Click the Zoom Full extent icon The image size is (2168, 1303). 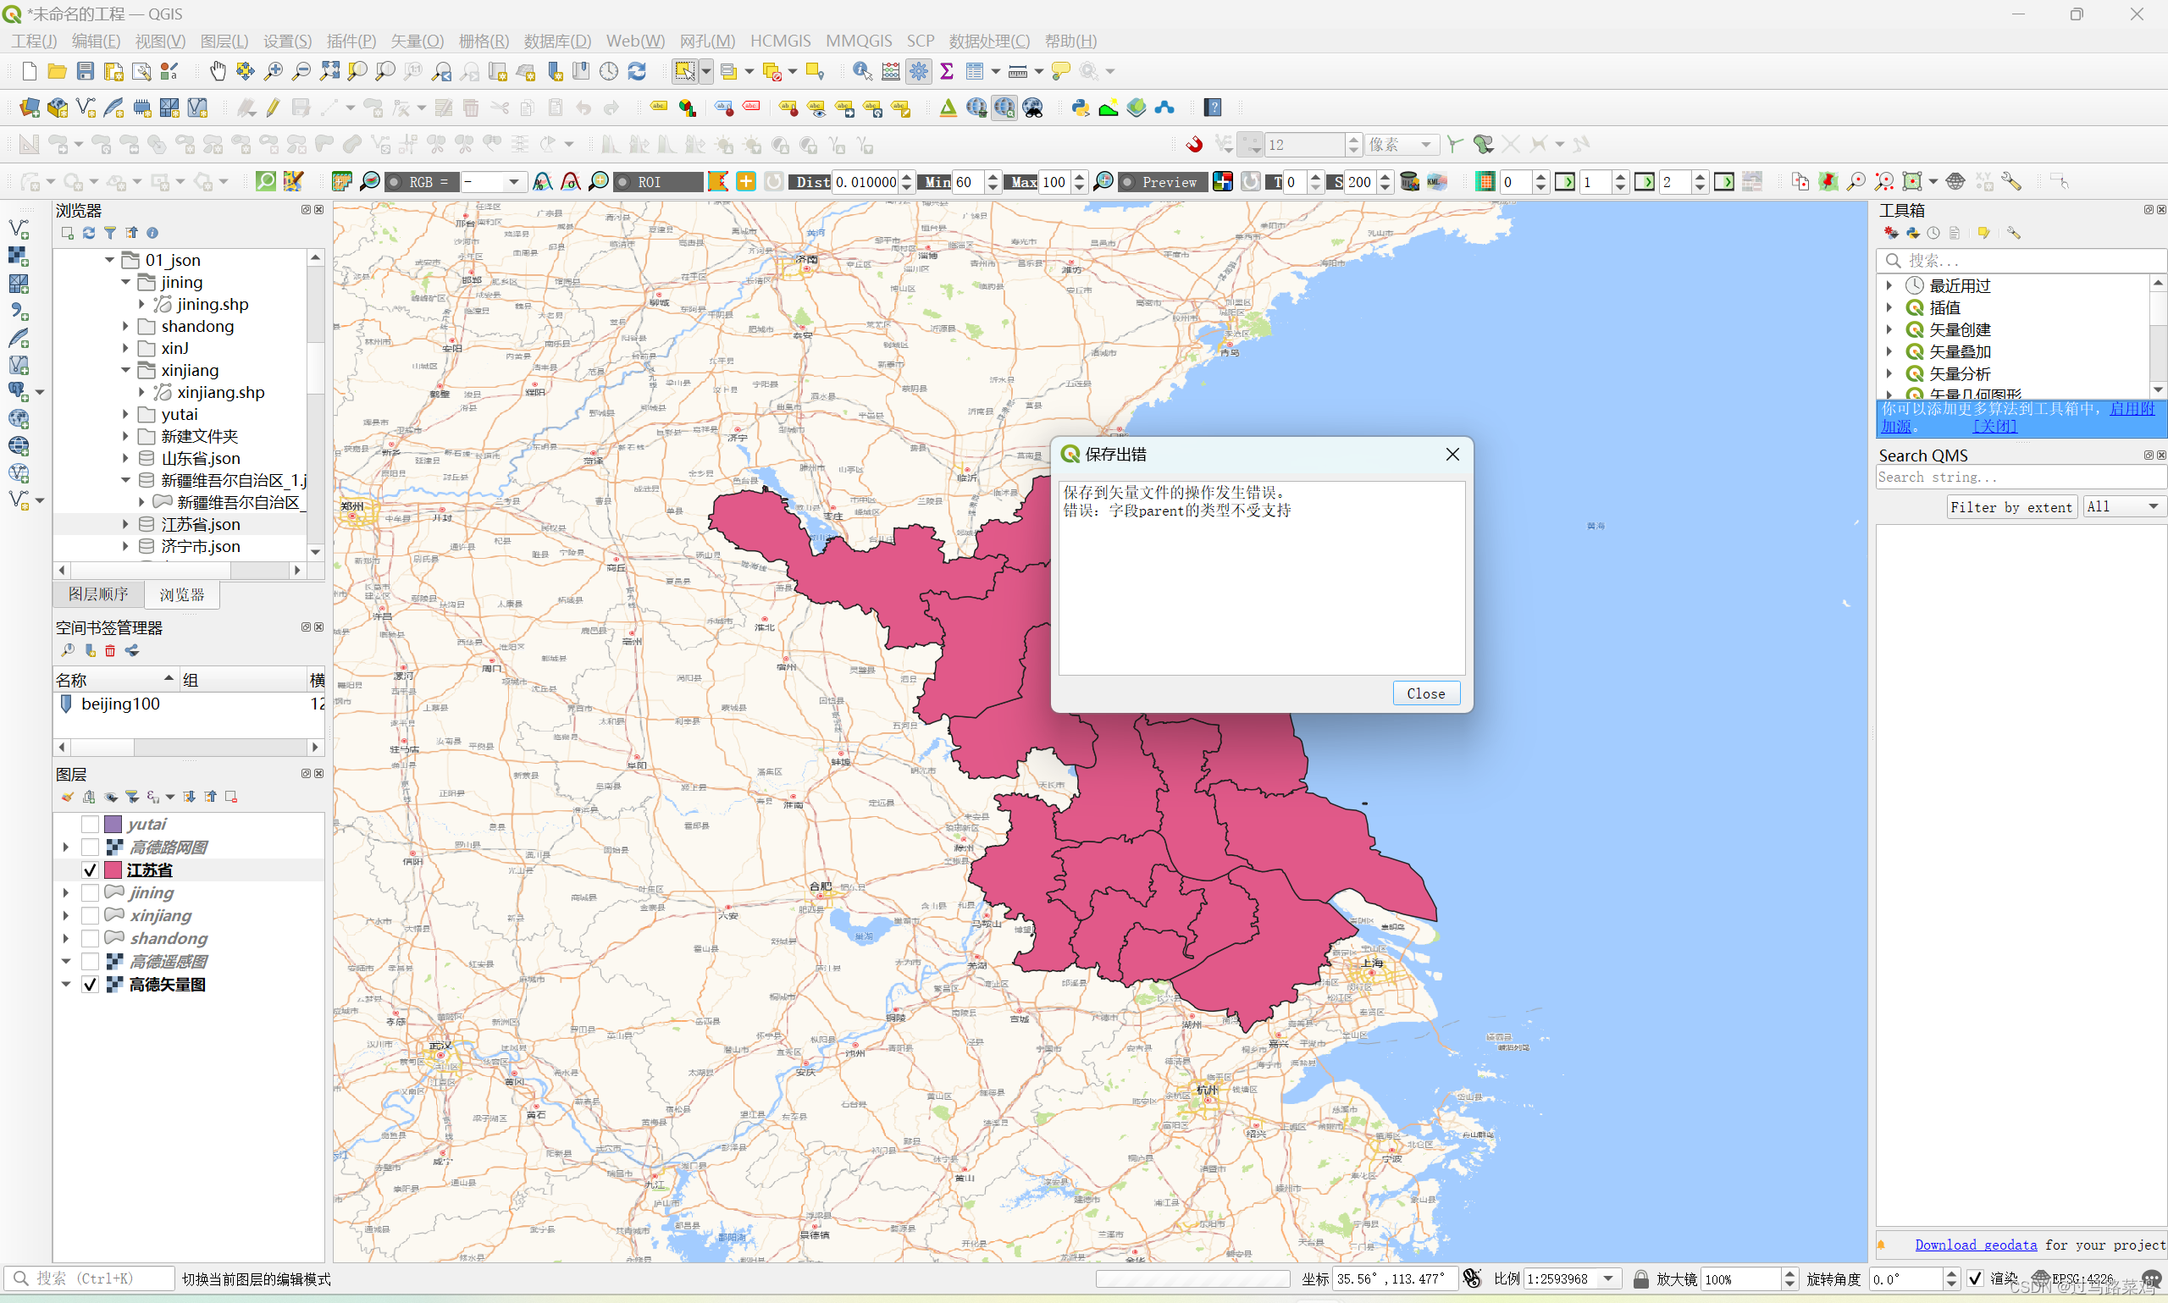pyautogui.click(x=329, y=71)
